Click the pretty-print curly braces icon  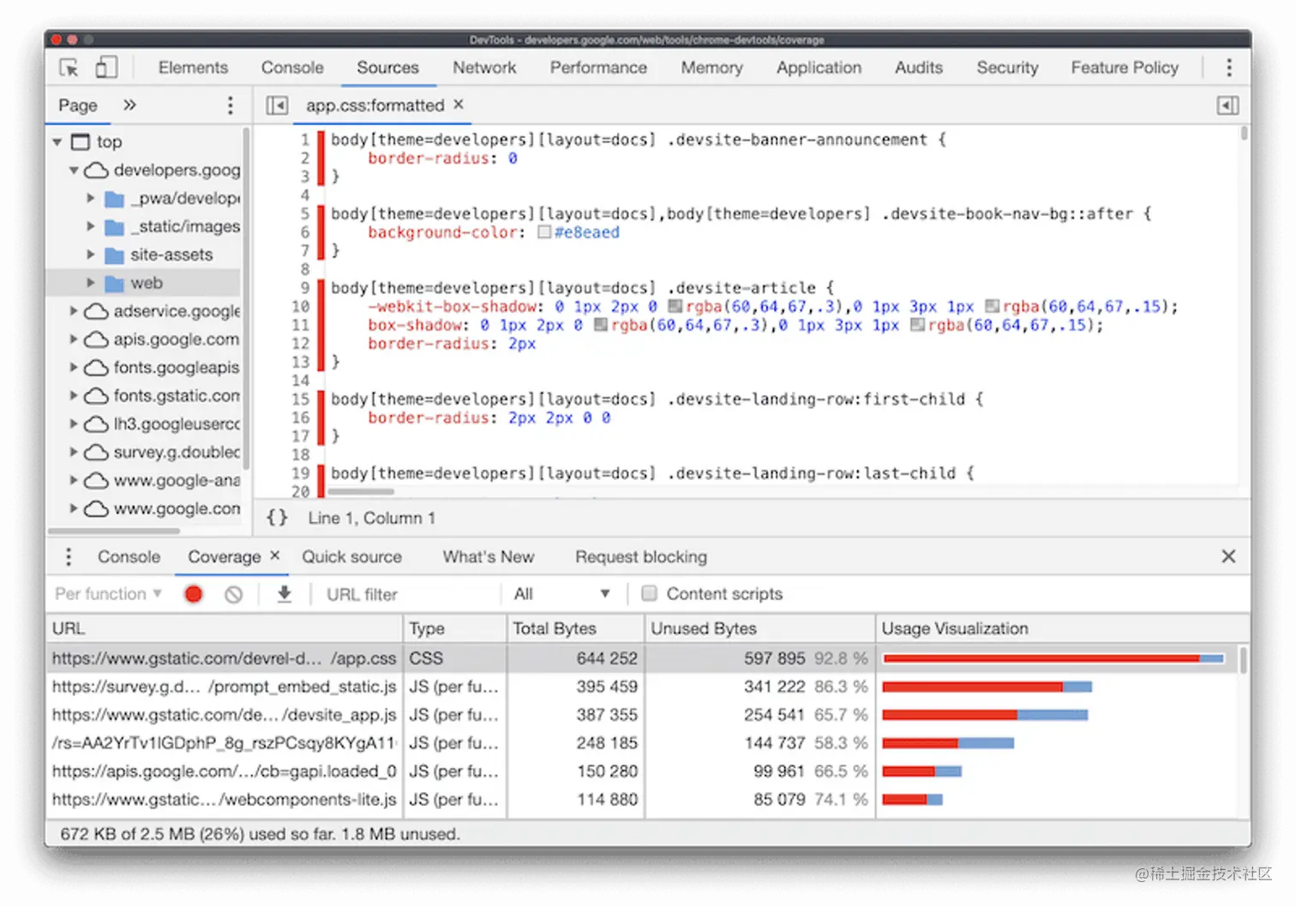pos(277,518)
